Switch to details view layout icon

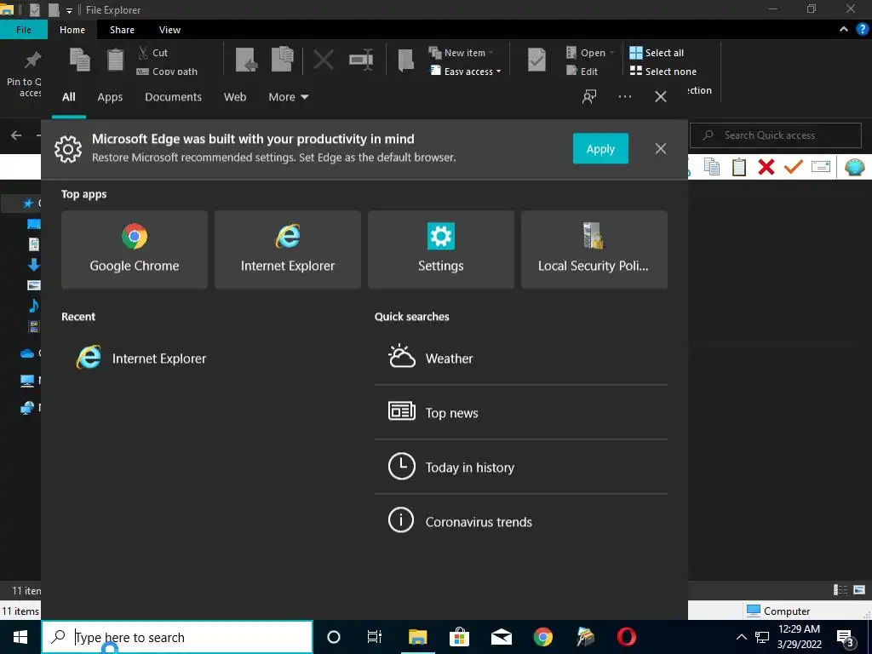(x=840, y=589)
